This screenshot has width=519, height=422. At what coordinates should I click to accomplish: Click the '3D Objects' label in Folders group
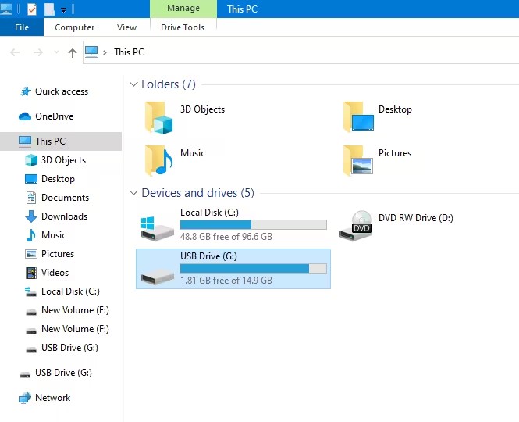(202, 109)
